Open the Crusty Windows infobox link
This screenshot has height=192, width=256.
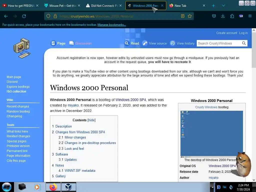pos(206,107)
